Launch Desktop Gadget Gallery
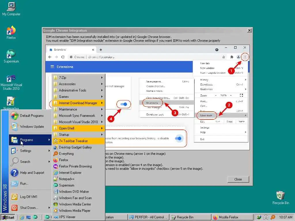Viewport: 295px width, 221px height. coord(78,147)
